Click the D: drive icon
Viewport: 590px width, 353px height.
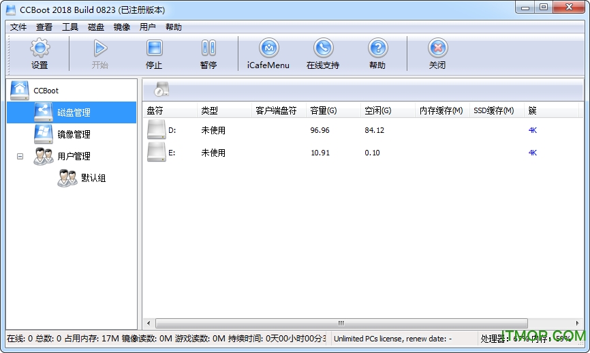tap(157, 129)
